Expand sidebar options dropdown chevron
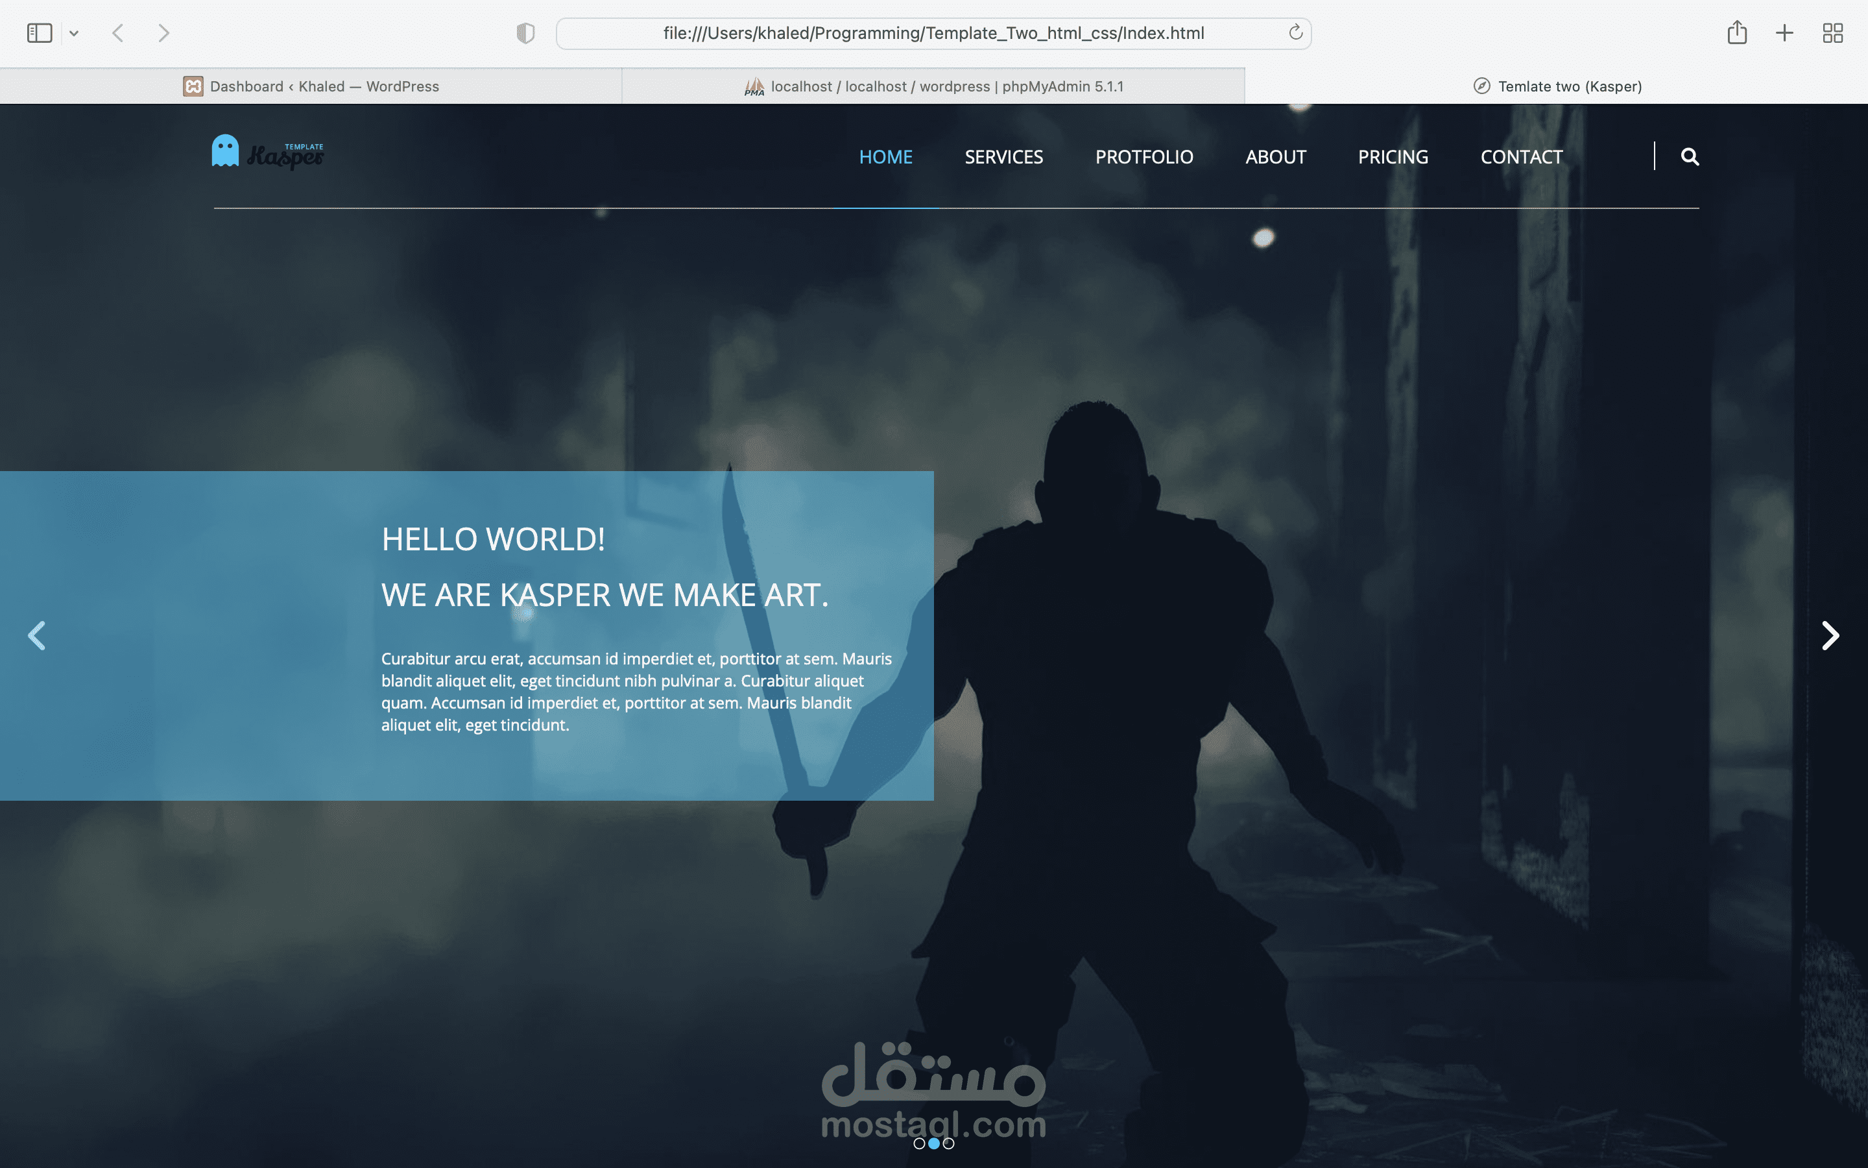 (74, 33)
